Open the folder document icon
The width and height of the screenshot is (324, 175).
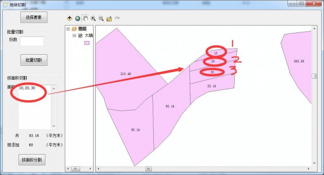pyautogui.click(x=109, y=19)
